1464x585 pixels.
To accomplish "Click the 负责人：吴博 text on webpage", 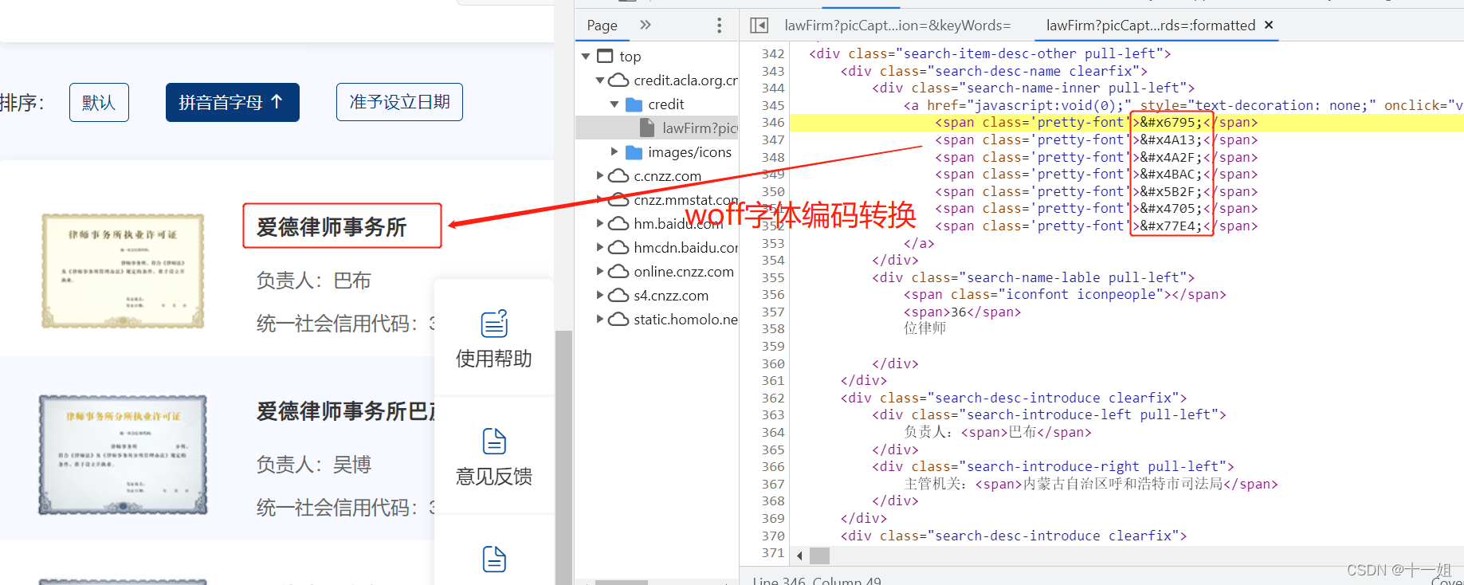I will point(313,464).
